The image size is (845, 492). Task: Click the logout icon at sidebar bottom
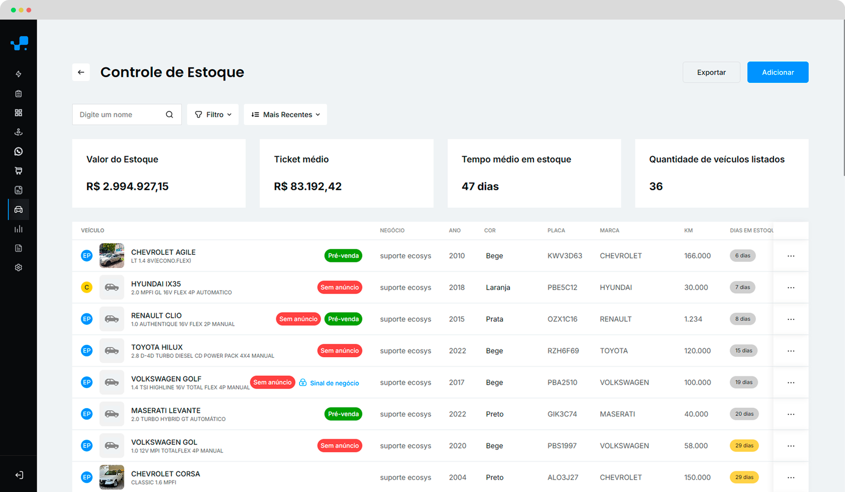[19, 475]
